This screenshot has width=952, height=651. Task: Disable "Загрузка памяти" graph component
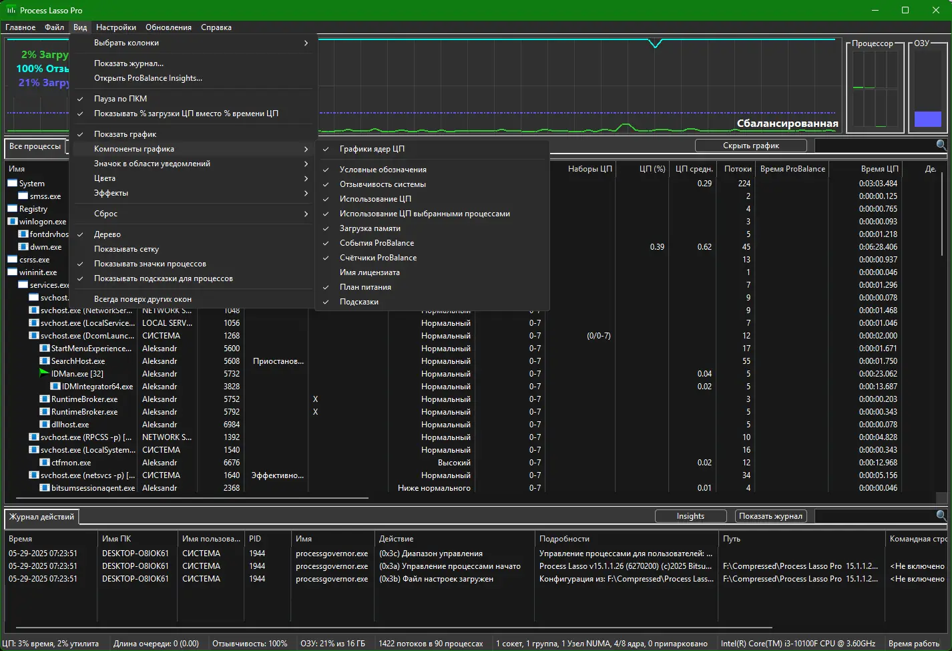(x=370, y=228)
